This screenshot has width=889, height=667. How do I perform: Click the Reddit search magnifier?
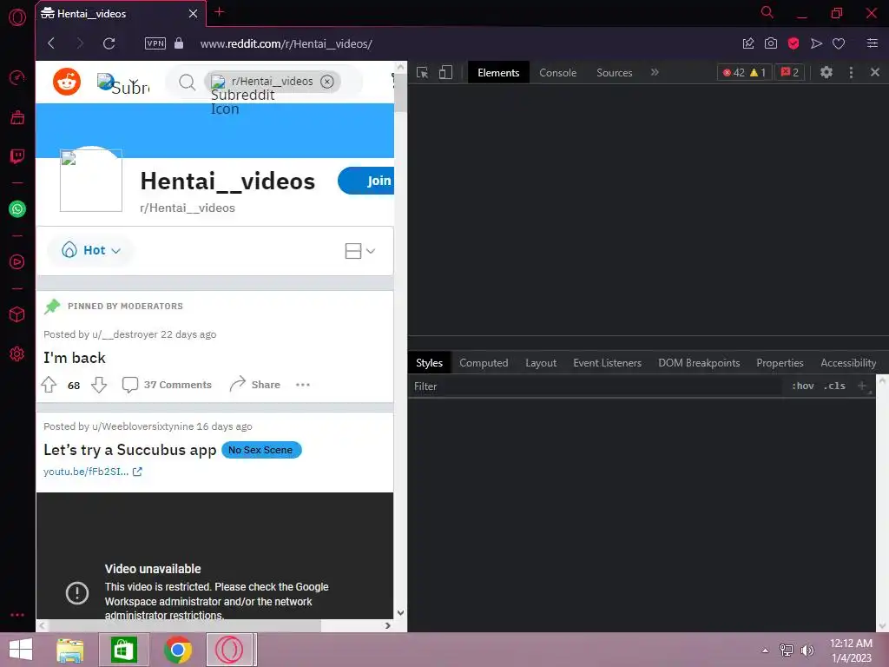click(187, 83)
